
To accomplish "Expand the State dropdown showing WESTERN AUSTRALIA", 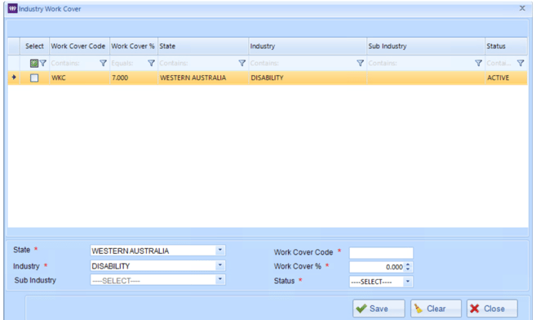I will [x=220, y=251].
